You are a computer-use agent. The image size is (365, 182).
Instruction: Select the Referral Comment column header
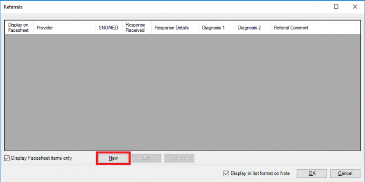tap(316, 28)
